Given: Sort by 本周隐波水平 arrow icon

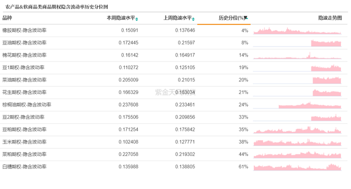Looking at the screenshot, I should click(136, 19).
